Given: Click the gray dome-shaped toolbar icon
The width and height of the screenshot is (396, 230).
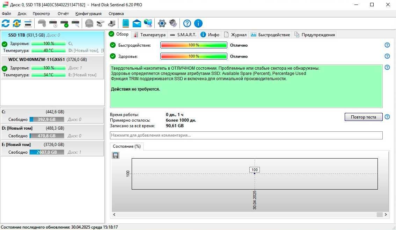Looking at the screenshot, I should tap(89, 23).
